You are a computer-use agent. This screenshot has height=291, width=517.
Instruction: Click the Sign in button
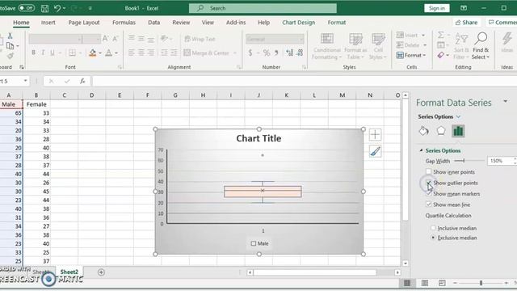[436, 8]
